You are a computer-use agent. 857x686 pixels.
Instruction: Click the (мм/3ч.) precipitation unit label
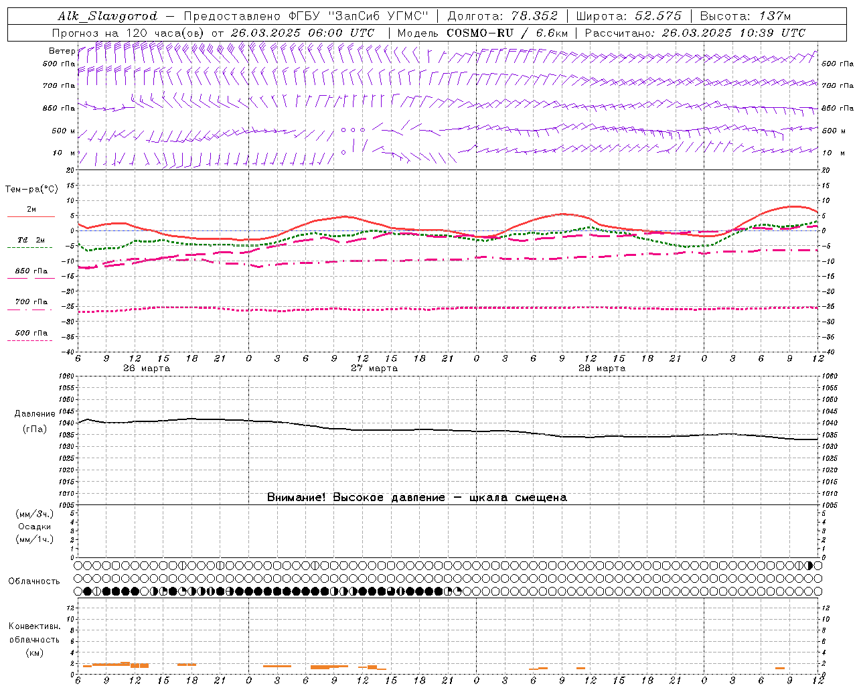(35, 514)
